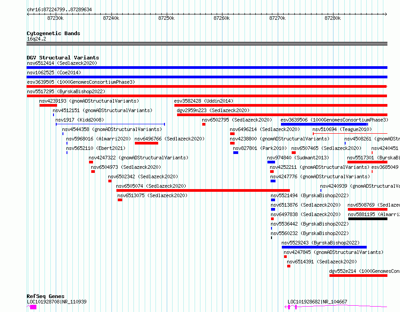Image resolution: width=400 pixels, height=312 pixels.
Task: Click the nsv5521494 (ByrskaBishop2022) label
Action: [x=310, y=195]
